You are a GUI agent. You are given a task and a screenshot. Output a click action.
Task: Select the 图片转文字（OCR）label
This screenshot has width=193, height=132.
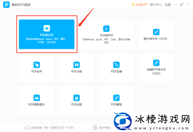[x=155, y=39]
